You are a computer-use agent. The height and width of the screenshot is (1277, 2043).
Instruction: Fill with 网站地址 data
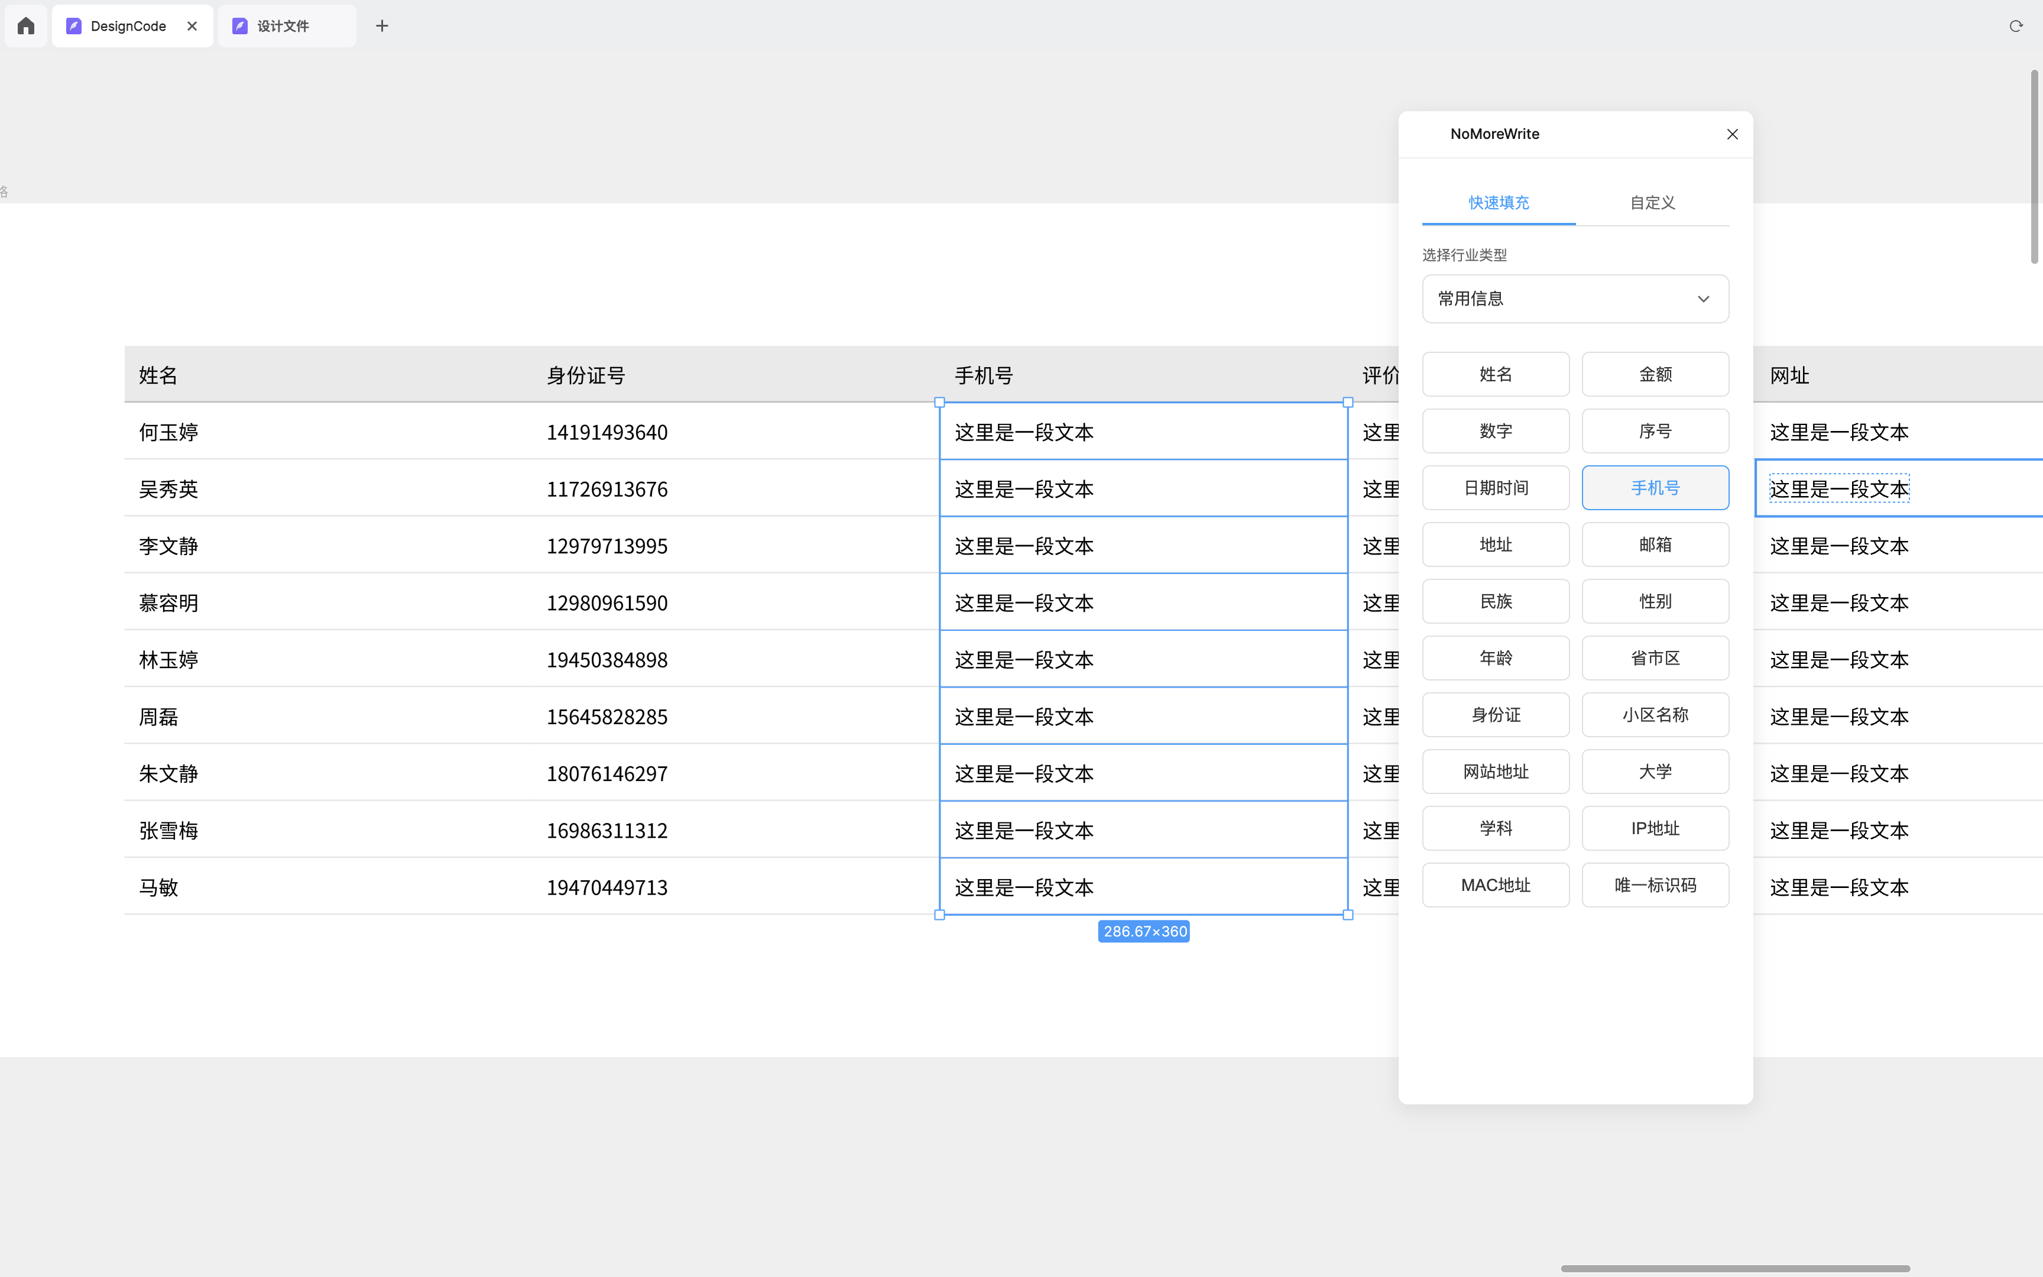[x=1495, y=771]
